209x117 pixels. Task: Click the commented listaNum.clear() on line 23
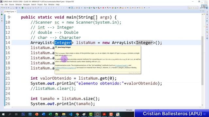(x=53, y=88)
